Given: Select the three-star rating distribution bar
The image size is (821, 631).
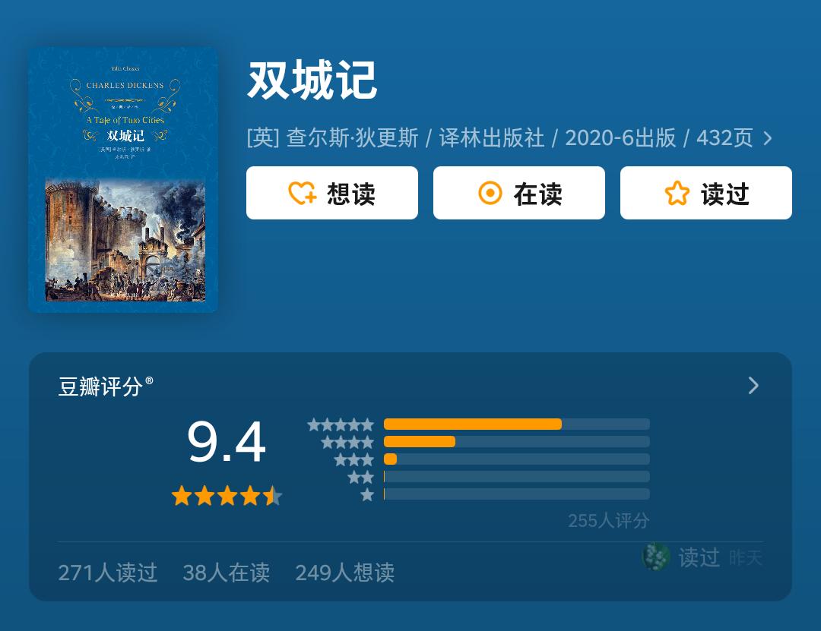Looking at the screenshot, I should click(516, 459).
